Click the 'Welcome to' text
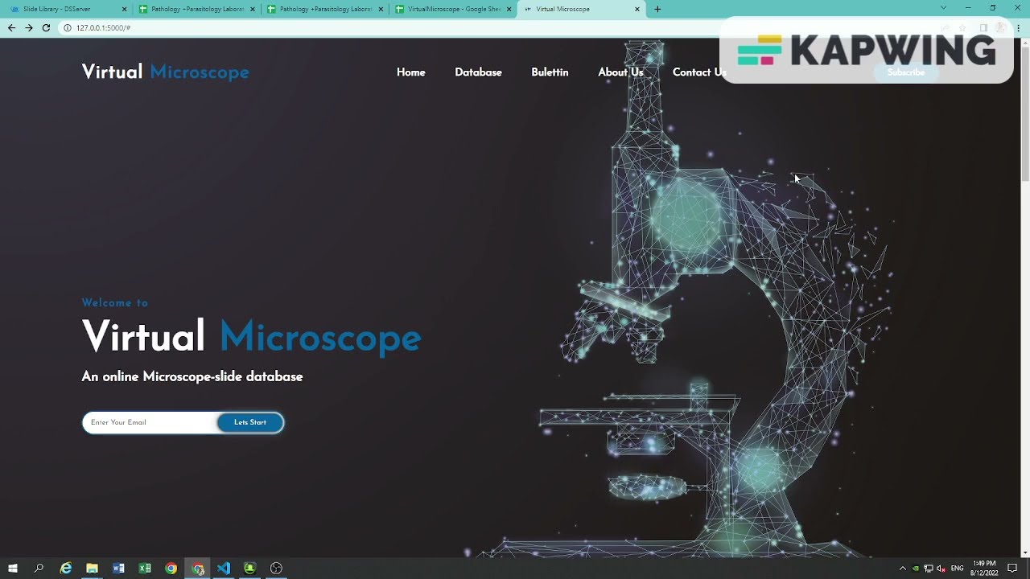Screen dimensions: 1030x579 tap(115, 303)
